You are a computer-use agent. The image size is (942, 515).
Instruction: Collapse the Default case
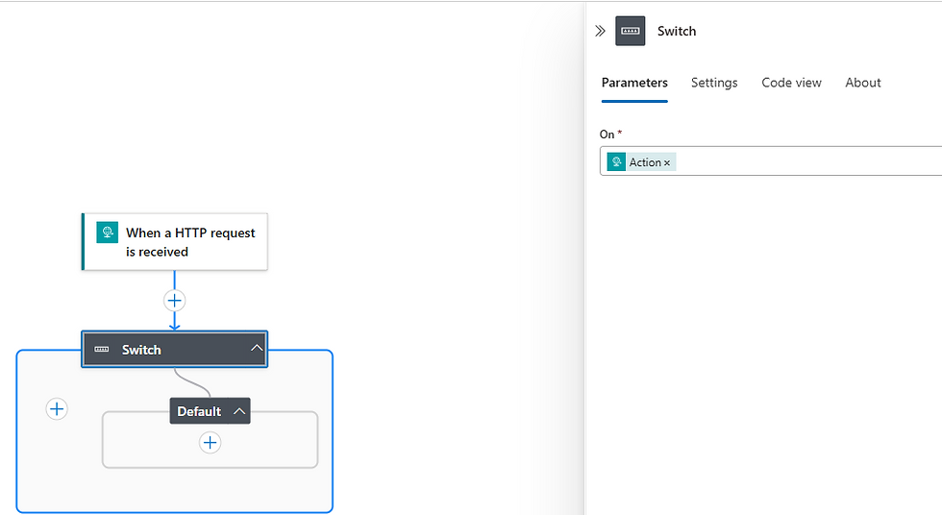(x=239, y=411)
